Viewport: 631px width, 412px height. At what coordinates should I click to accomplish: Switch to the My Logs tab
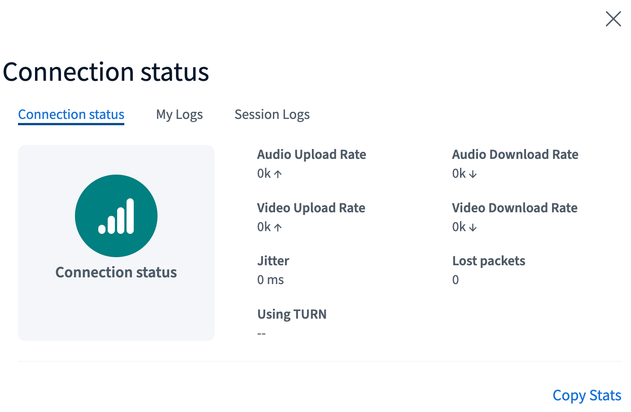pos(179,114)
